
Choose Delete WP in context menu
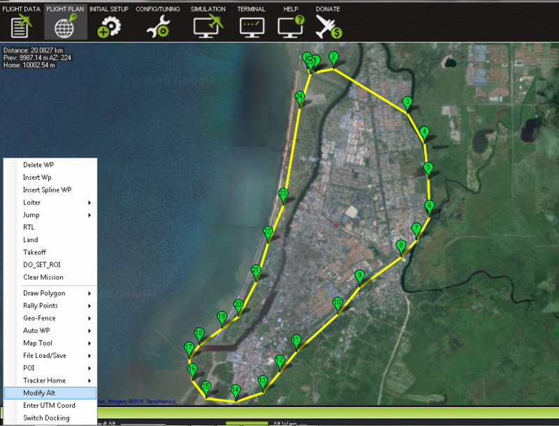tap(50, 164)
